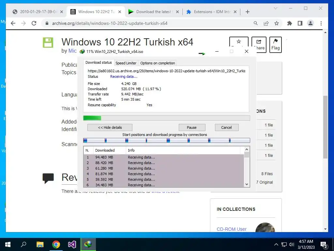Click the network tray icon

pyautogui.click(x=284, y=244)
